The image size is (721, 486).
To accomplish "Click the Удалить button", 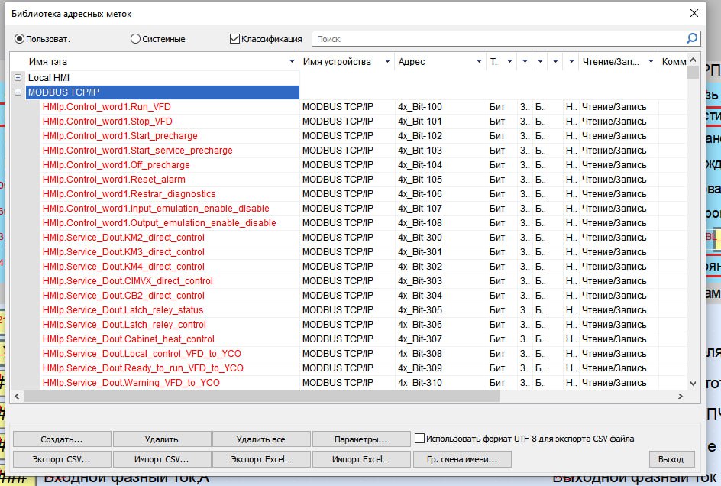I will 162,439.
